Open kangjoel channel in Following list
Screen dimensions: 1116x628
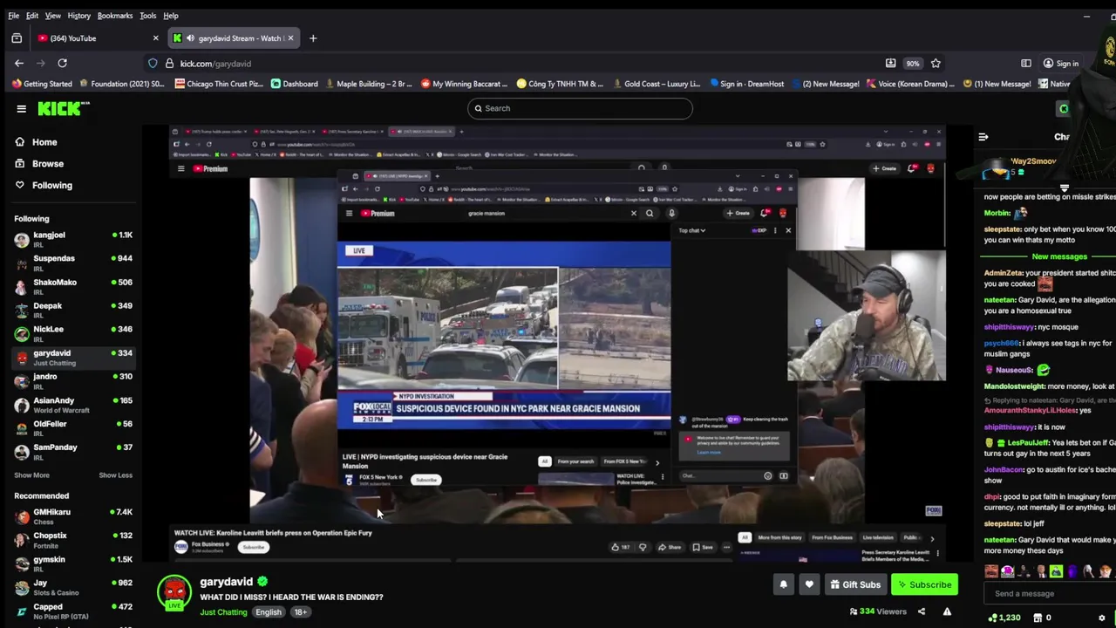[73, 240]
